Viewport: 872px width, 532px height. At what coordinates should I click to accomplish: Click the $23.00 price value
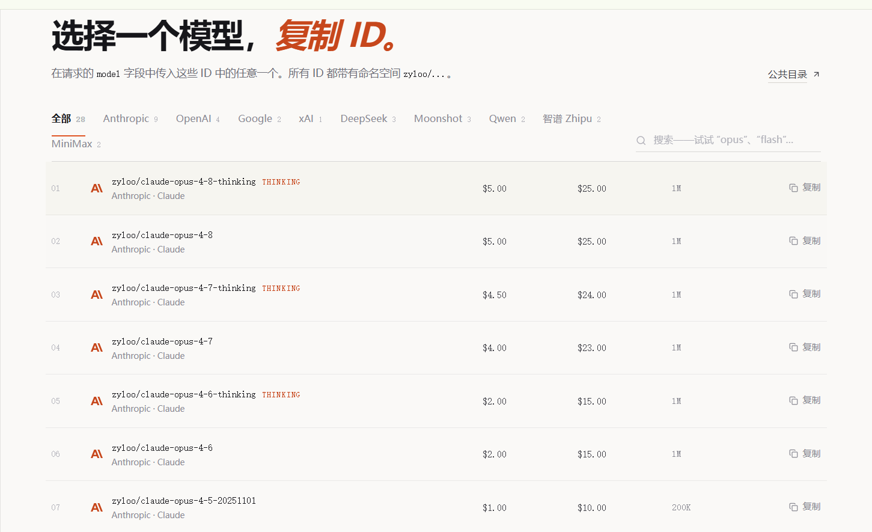pyautogui.click(x=592, y=348)
